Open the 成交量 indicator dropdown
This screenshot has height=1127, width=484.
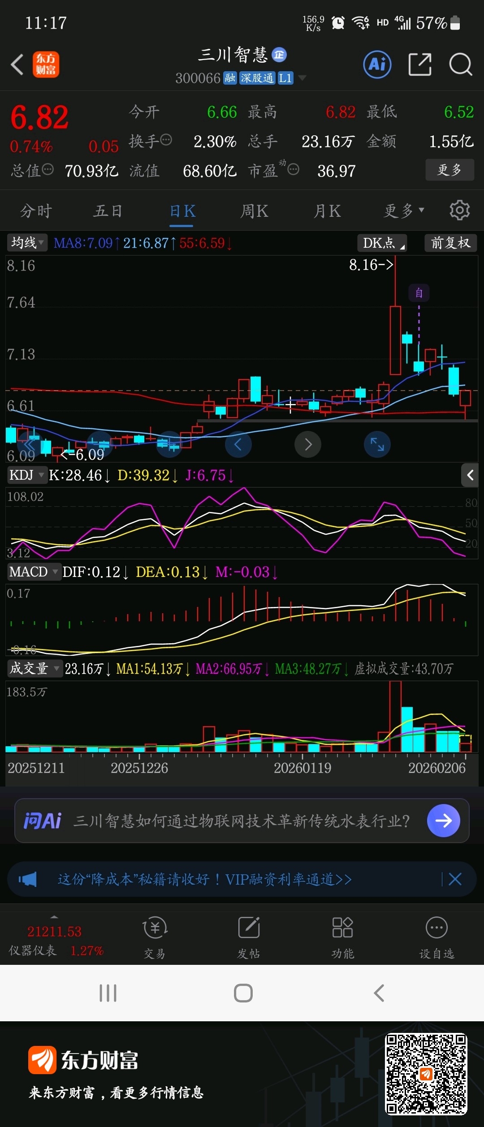(x=35, y=668)
